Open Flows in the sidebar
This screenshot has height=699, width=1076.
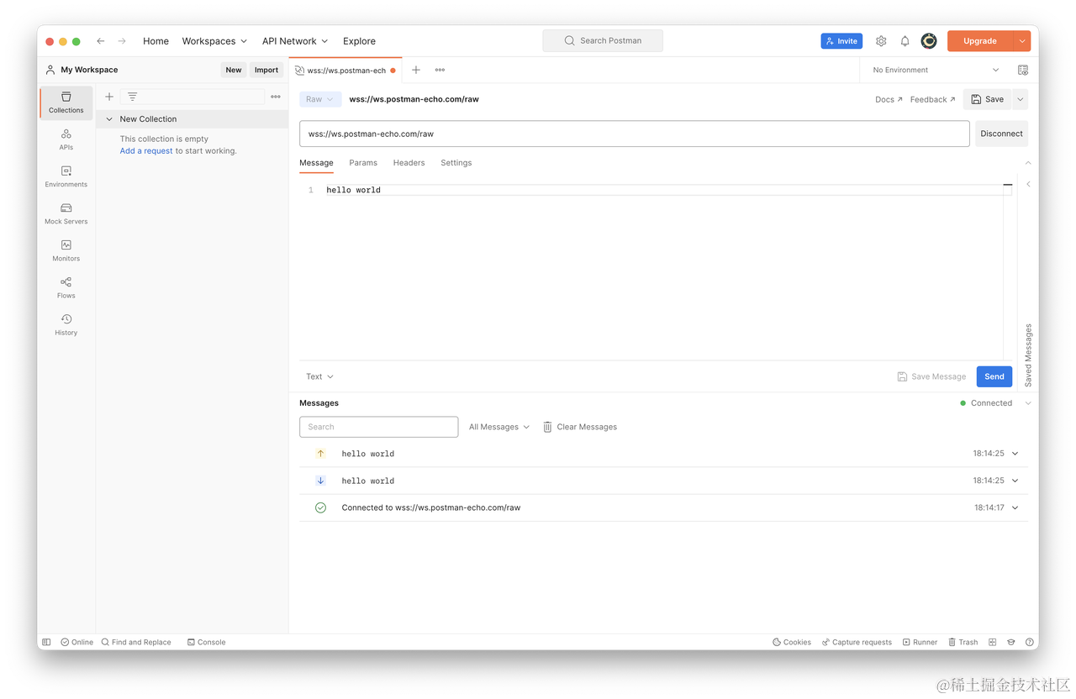coord(66,287)
